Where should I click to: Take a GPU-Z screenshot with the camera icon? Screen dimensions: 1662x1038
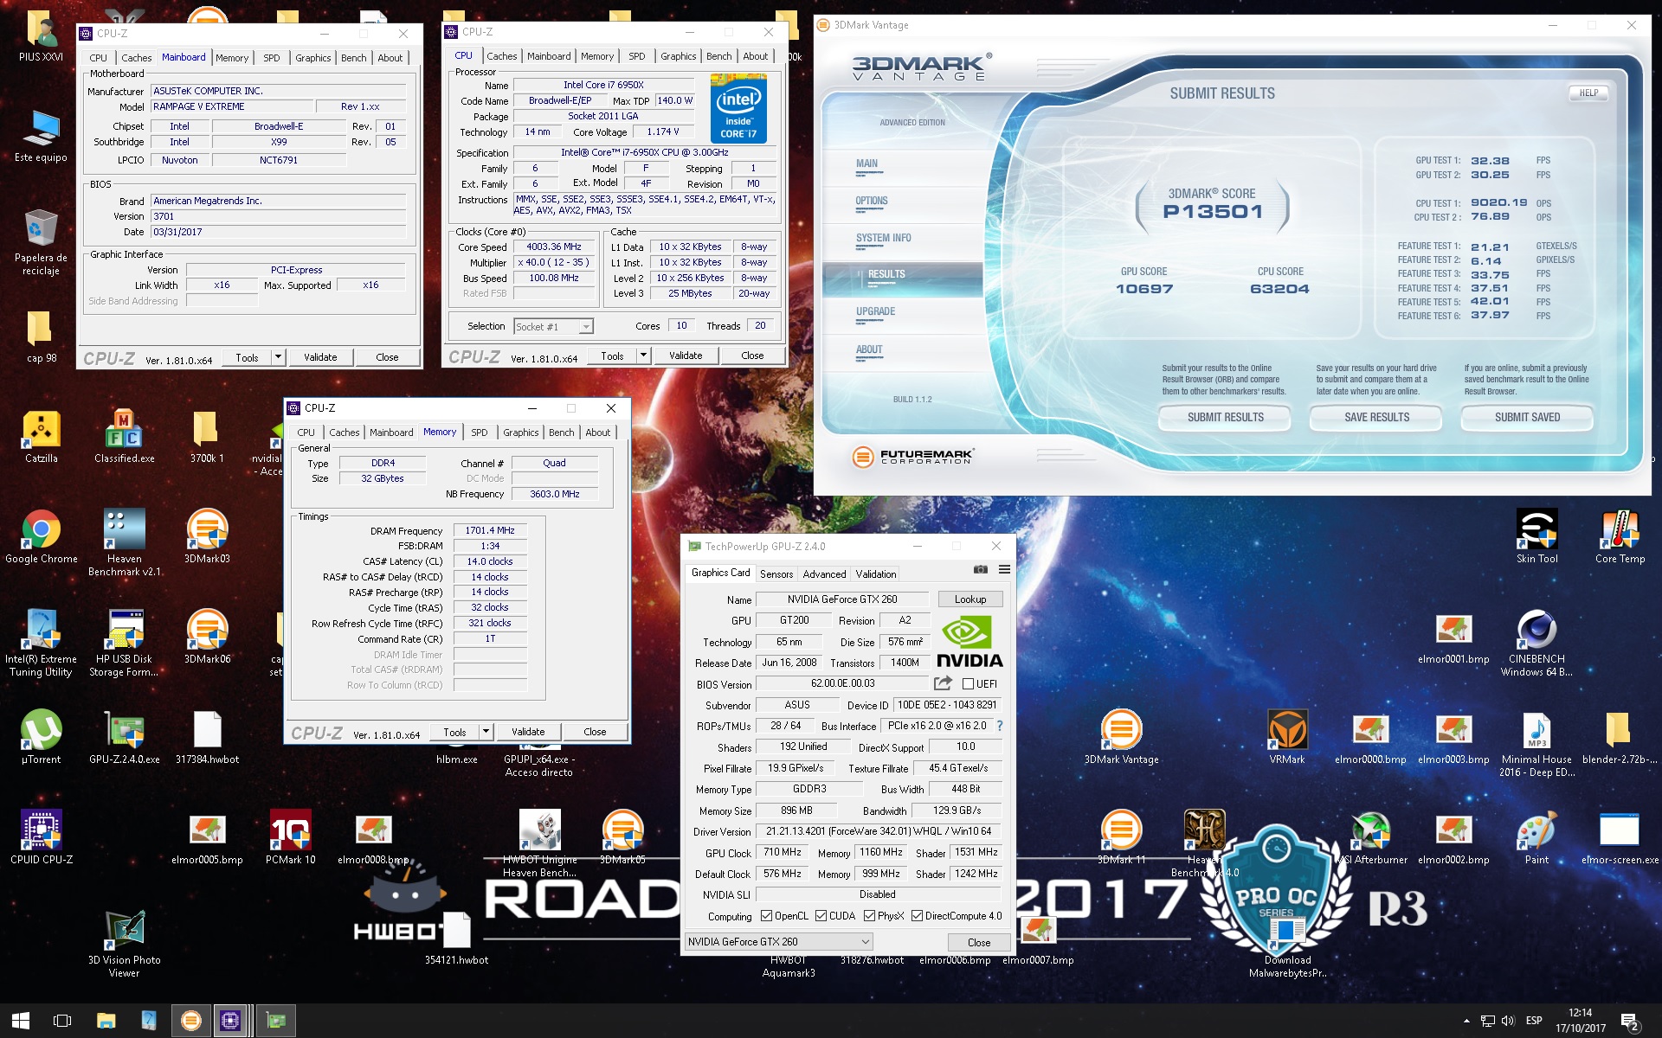pos(980,569)
